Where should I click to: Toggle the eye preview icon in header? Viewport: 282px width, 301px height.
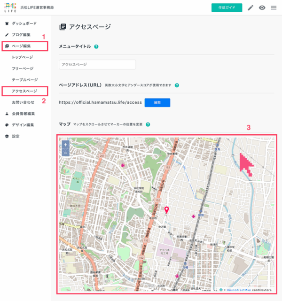coord(262,8)
